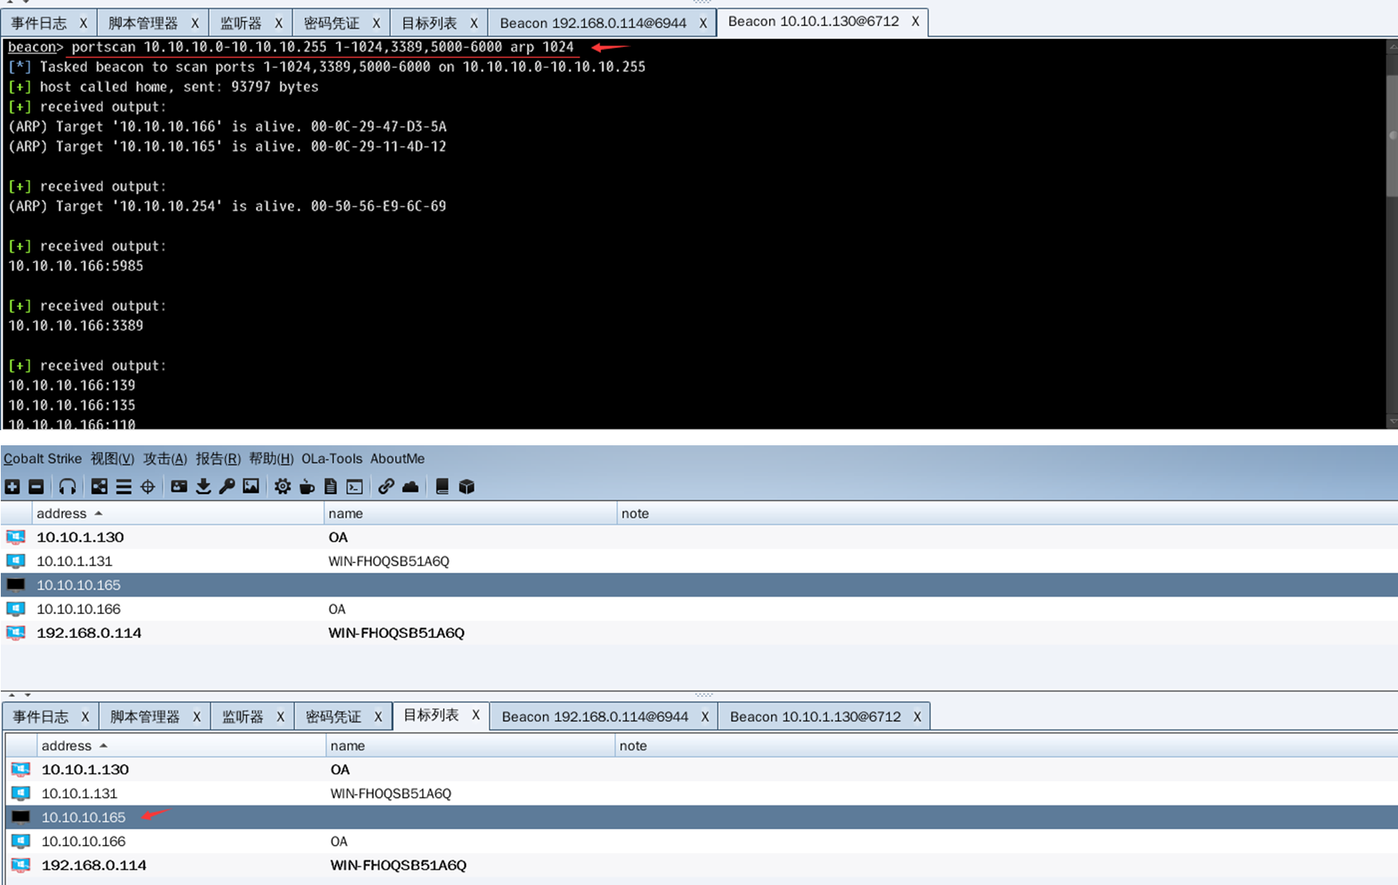Screen dimensions: 1398x885
Task: Close Beacon 10.10.1.130@6712 tab in upper bar
Action: click(x=915, y=22)
